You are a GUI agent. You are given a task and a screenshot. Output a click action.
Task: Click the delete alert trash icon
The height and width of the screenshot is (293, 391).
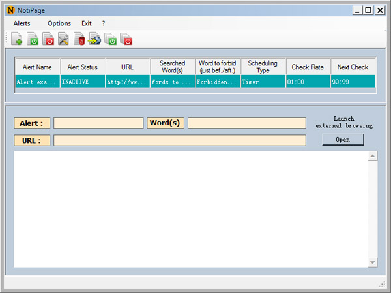80,40
